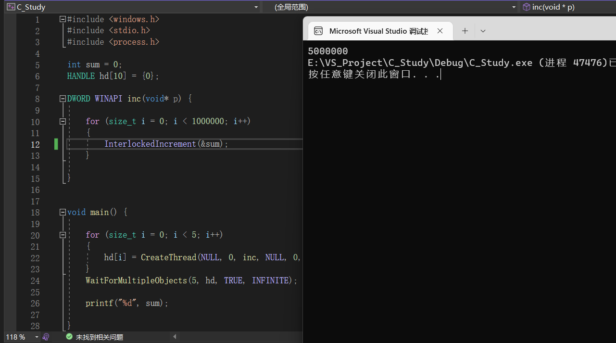The height and width of the screenshot is (343, 616).
Task: Click the InterlockedIncrement call on line 12
Action: tap(150, 144)
